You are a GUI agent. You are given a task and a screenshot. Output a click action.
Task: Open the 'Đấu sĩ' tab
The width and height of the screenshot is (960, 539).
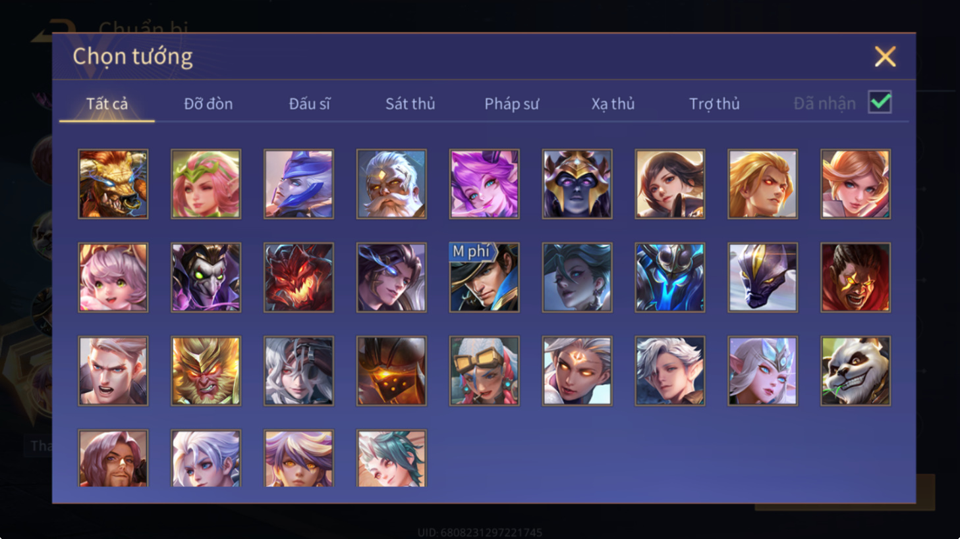[310, 104]
